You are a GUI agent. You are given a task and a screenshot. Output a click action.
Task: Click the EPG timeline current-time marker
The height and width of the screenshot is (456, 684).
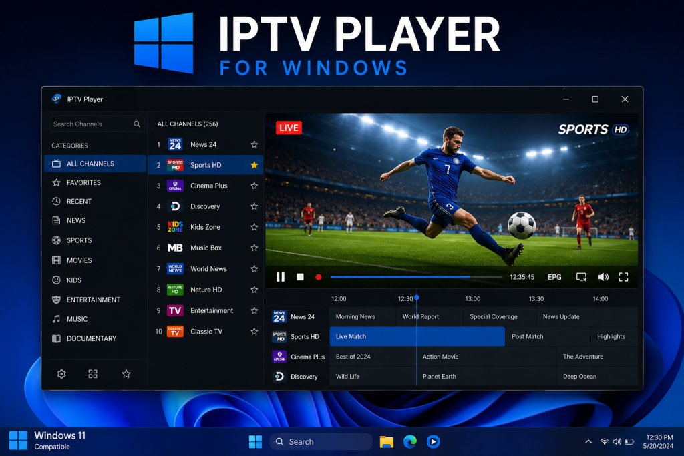pos(417,298)
